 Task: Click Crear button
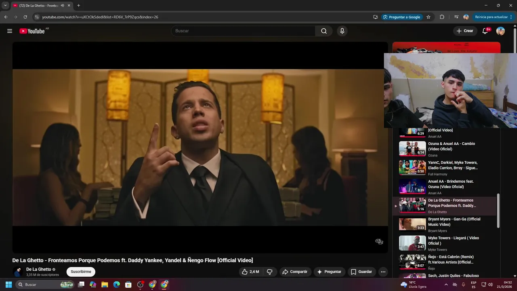[465, 31]
